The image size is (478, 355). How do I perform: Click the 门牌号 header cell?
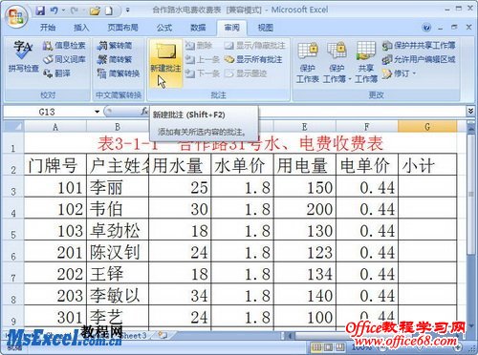pos(55,165)
